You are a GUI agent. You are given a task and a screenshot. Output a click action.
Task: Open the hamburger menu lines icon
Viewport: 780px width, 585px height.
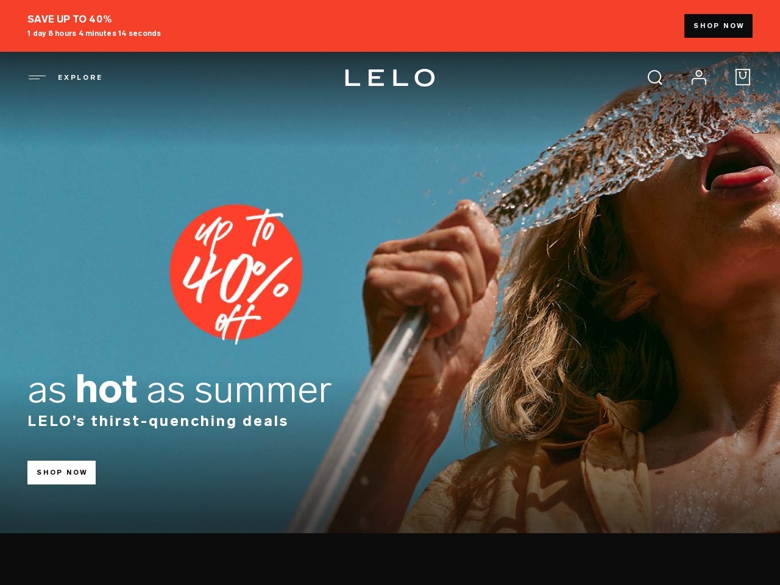[37, 77]
